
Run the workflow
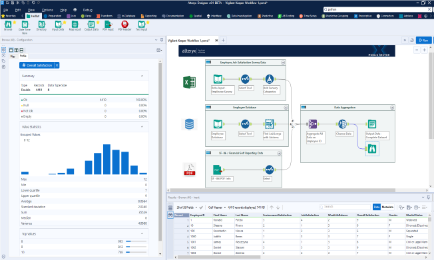[424, 41]
